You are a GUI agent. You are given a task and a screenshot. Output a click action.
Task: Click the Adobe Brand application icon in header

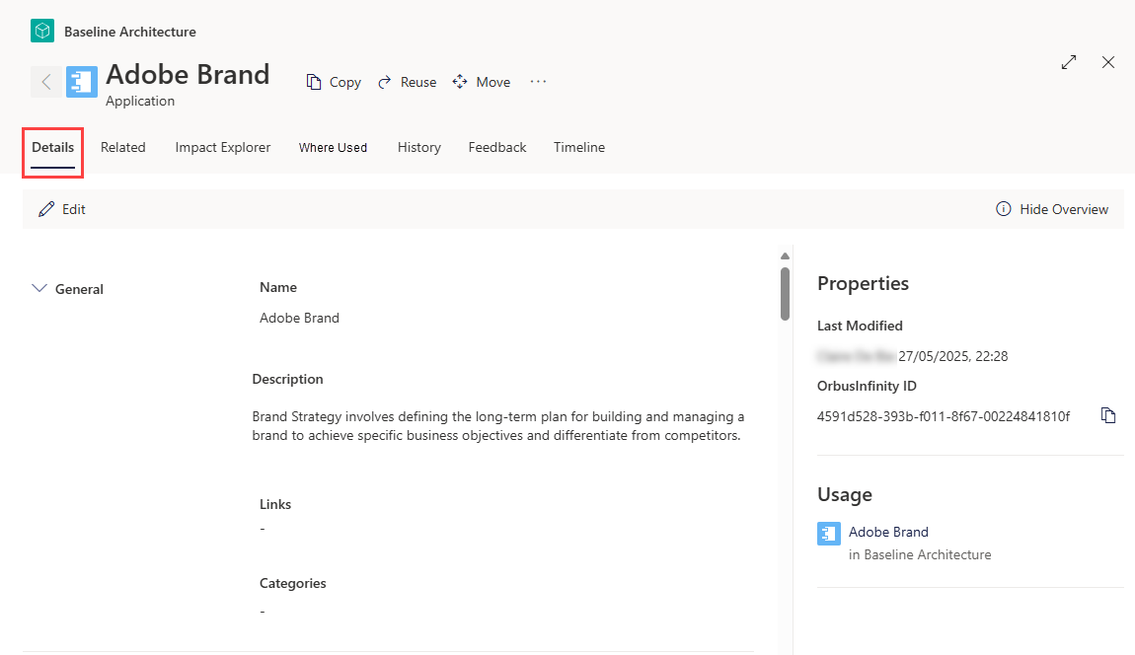[82, 82]
